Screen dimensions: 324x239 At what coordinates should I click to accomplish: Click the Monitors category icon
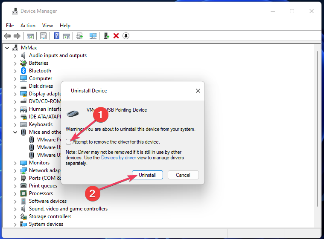(23, 163)
